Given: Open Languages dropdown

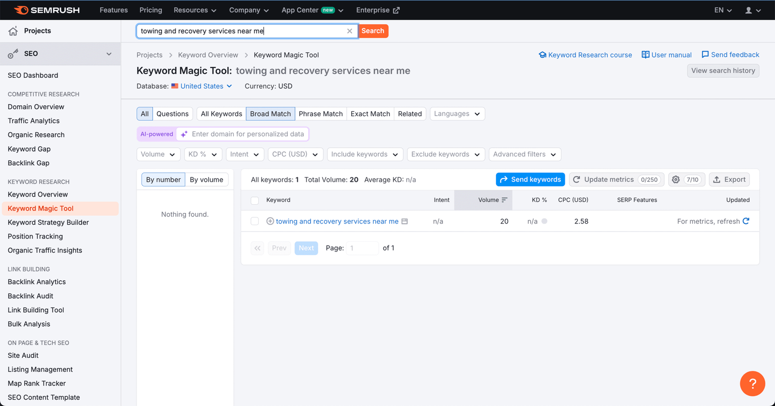Looking at the screenshot, I should (x=457, y=114).
